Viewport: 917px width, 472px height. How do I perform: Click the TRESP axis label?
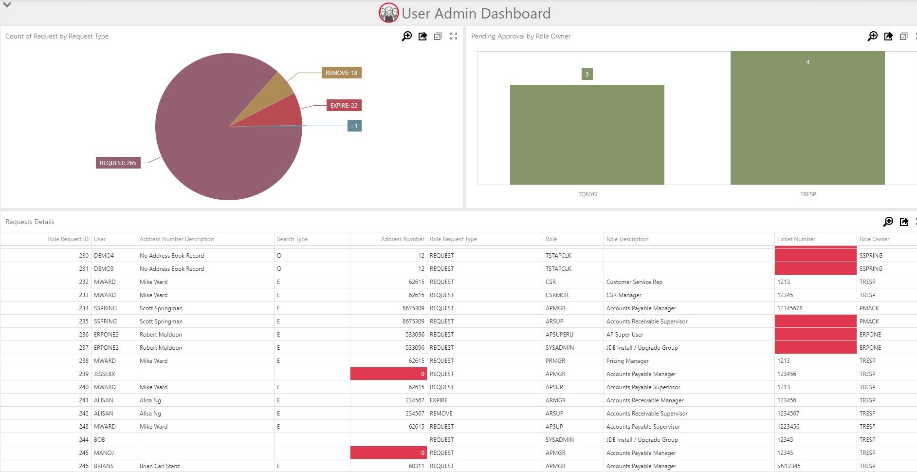pyautogui.click(x=808, y=194)
